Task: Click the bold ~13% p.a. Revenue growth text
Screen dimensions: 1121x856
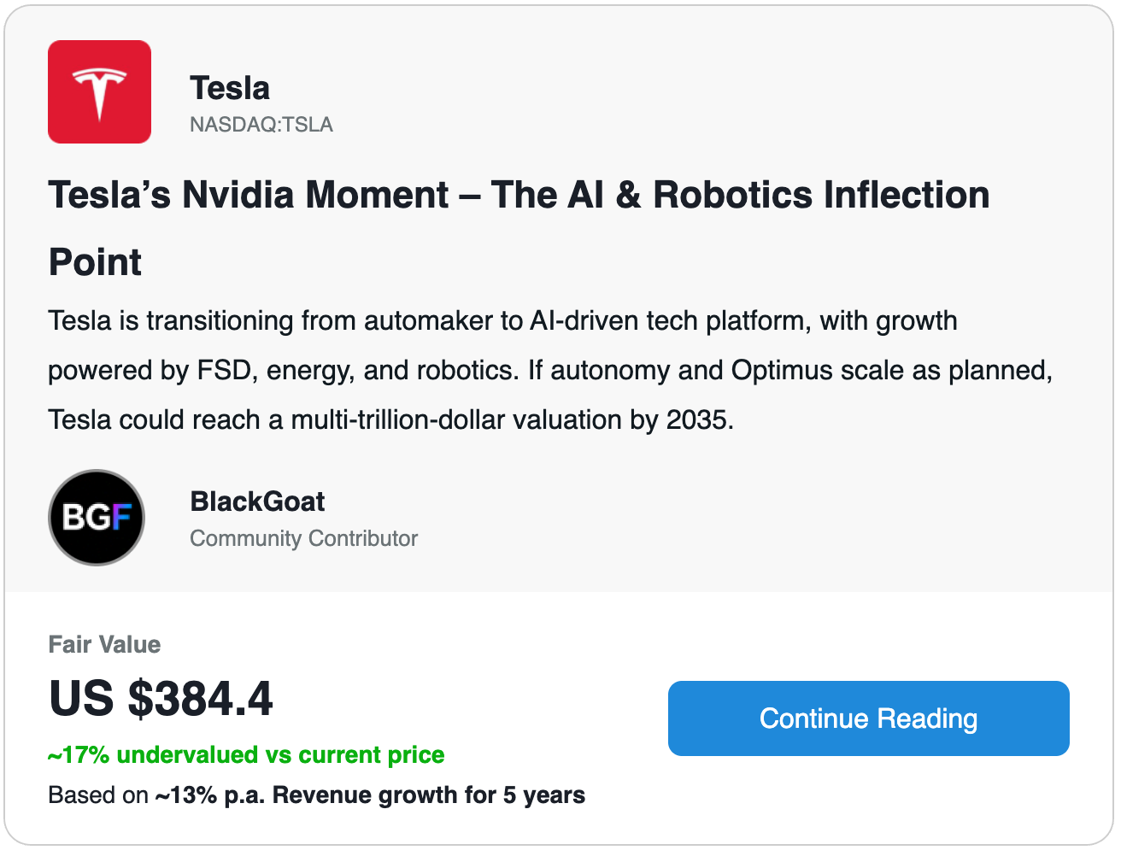Action: (370, 795)
